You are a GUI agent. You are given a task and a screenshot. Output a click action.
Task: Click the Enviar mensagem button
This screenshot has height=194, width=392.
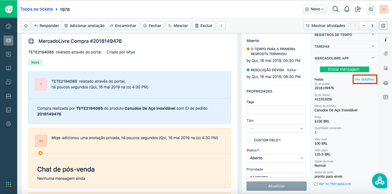[x=344, y=69]
